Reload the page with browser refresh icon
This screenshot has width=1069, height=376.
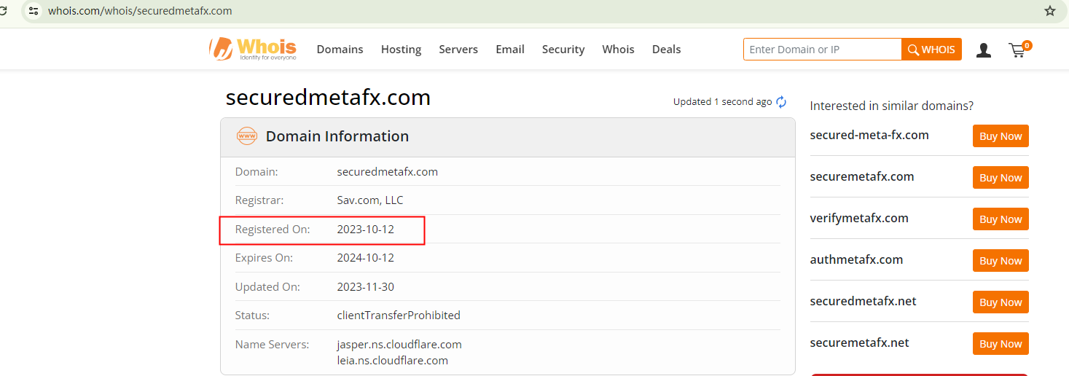(x=4, y=11)
